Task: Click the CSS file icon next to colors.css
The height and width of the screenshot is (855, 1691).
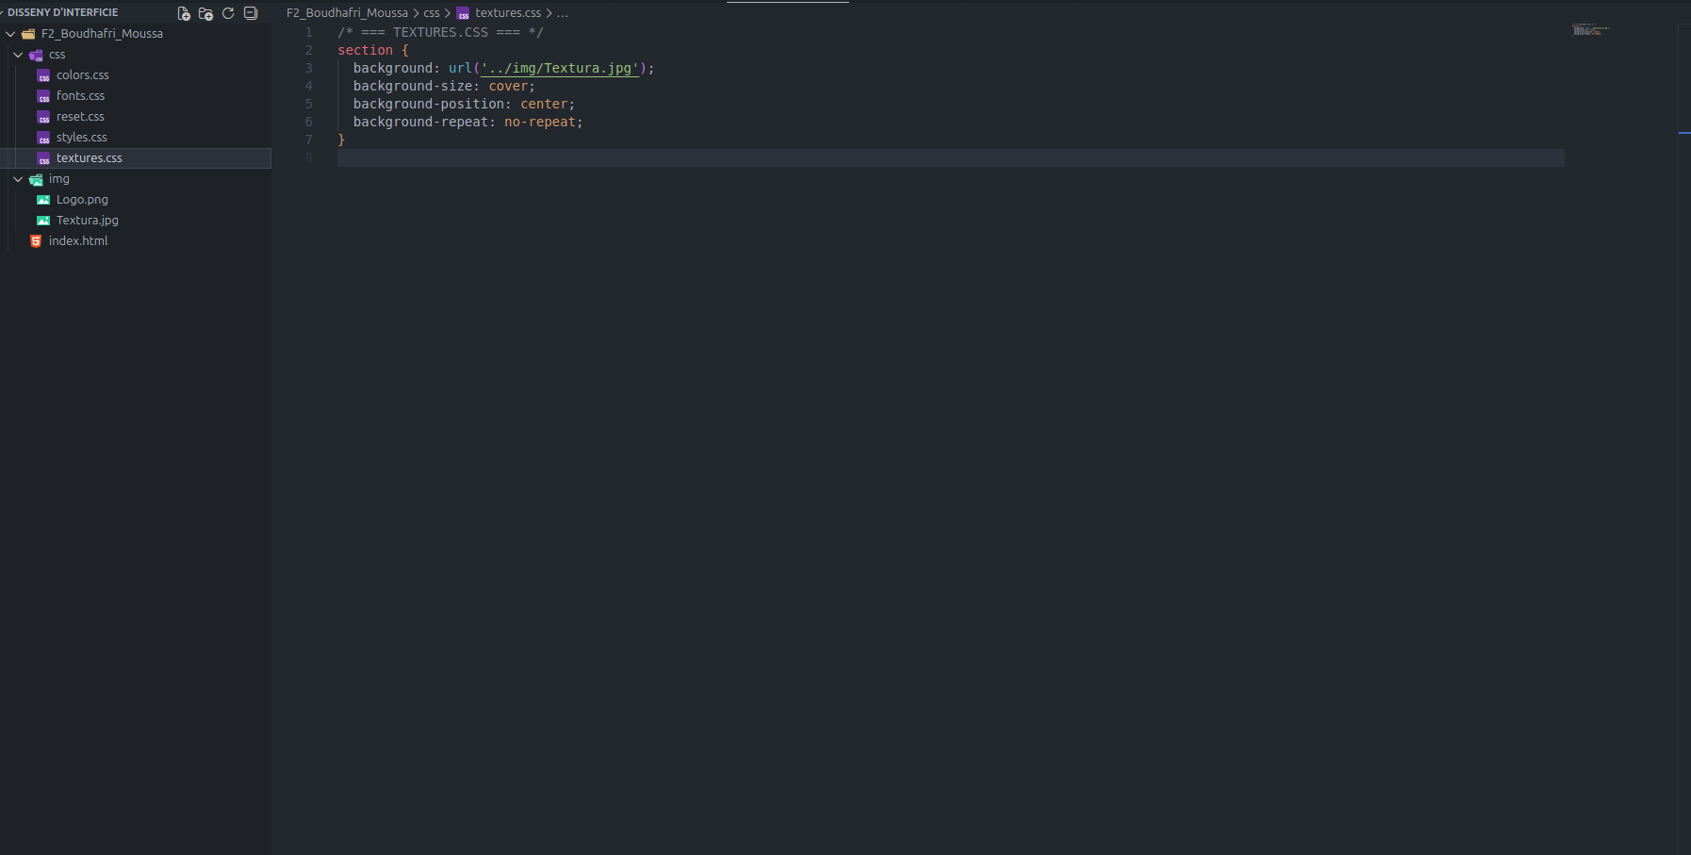Action: point(43,75)
